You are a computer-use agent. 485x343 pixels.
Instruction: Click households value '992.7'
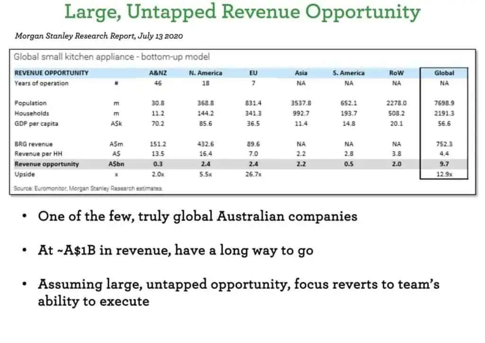[301, 113]
